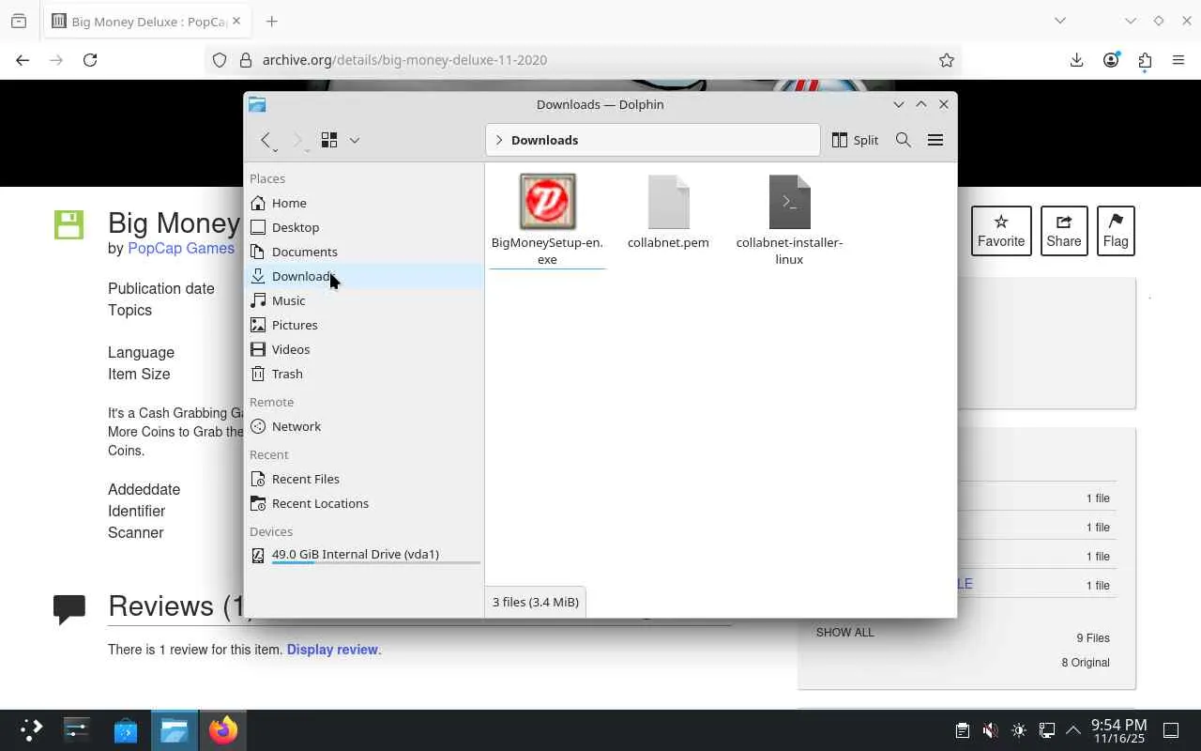Open the Firefox extensions puzzle icon
This screenshot has width=1201, height=751.
(x=1145, y=60)
